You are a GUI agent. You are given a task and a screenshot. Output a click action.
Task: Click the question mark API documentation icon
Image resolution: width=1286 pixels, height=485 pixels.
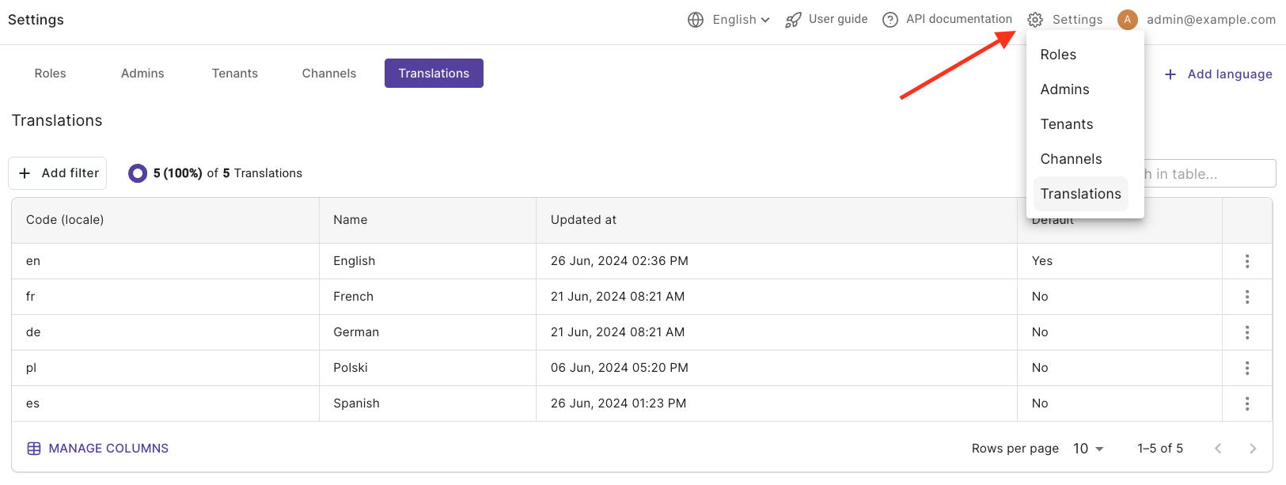pyautogui.click(x=890, y=20)
